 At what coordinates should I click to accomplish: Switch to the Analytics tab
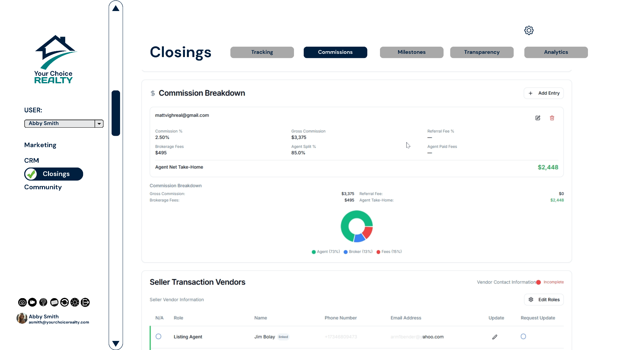(x=556, y=52)
